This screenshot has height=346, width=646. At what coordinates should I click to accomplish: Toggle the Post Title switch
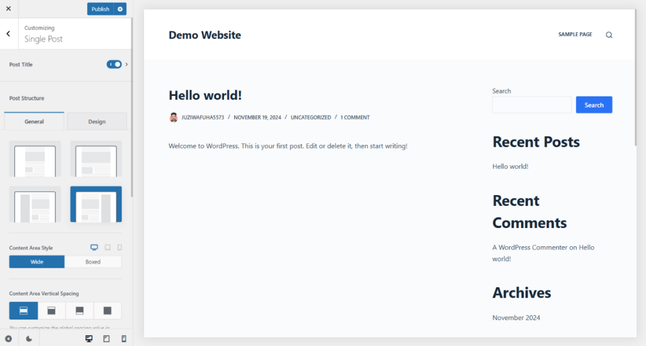click(x=114, y=64)
